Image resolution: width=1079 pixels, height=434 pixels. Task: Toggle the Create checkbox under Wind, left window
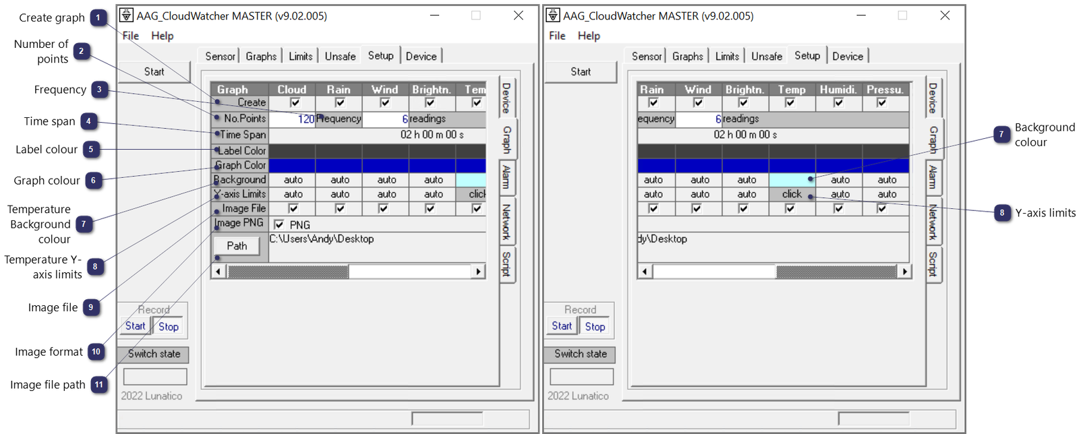tap(384, 102)
